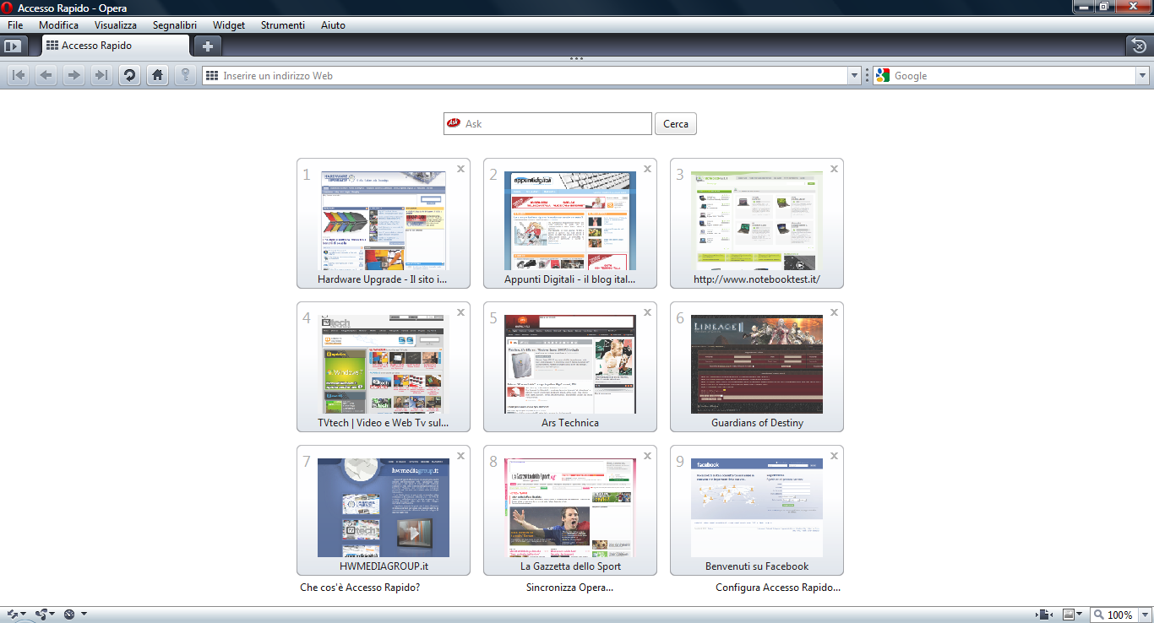The width and height of the screenshot is (1154, 623).
Task: Expand the Google search engine dropdown
Action: pyautogui.click(x=1143, y=76)
